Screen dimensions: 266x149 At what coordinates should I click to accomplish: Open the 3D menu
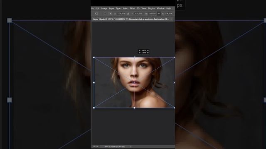coord(138,8)
